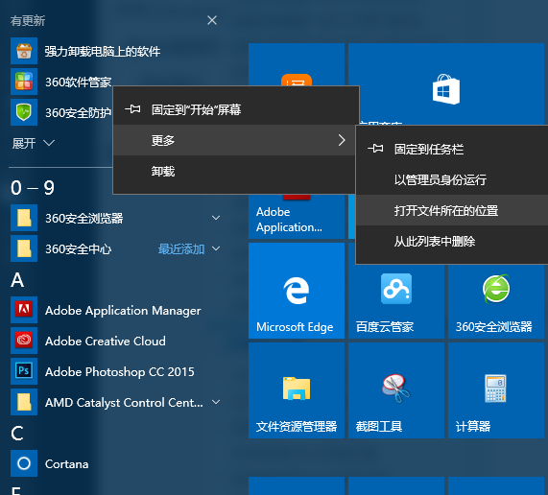This screenshot has height=495, width=548.
Task: Click the 360安全浏览器 folder icon in list
Action: (24, 218)
